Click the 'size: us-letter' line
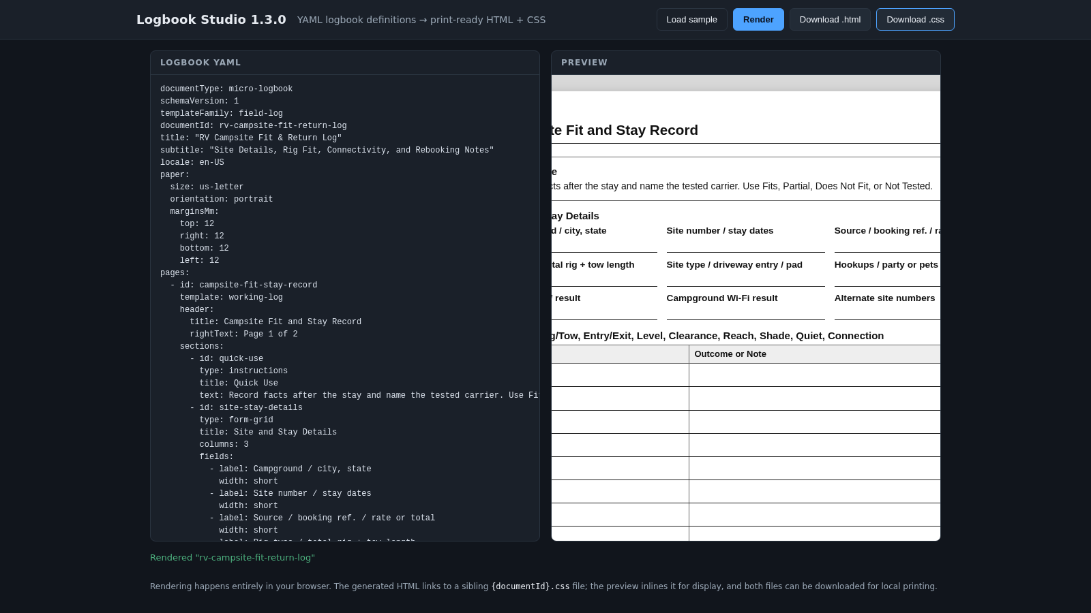This screenshot has height=613, width=1091. [x=207, y=187]
